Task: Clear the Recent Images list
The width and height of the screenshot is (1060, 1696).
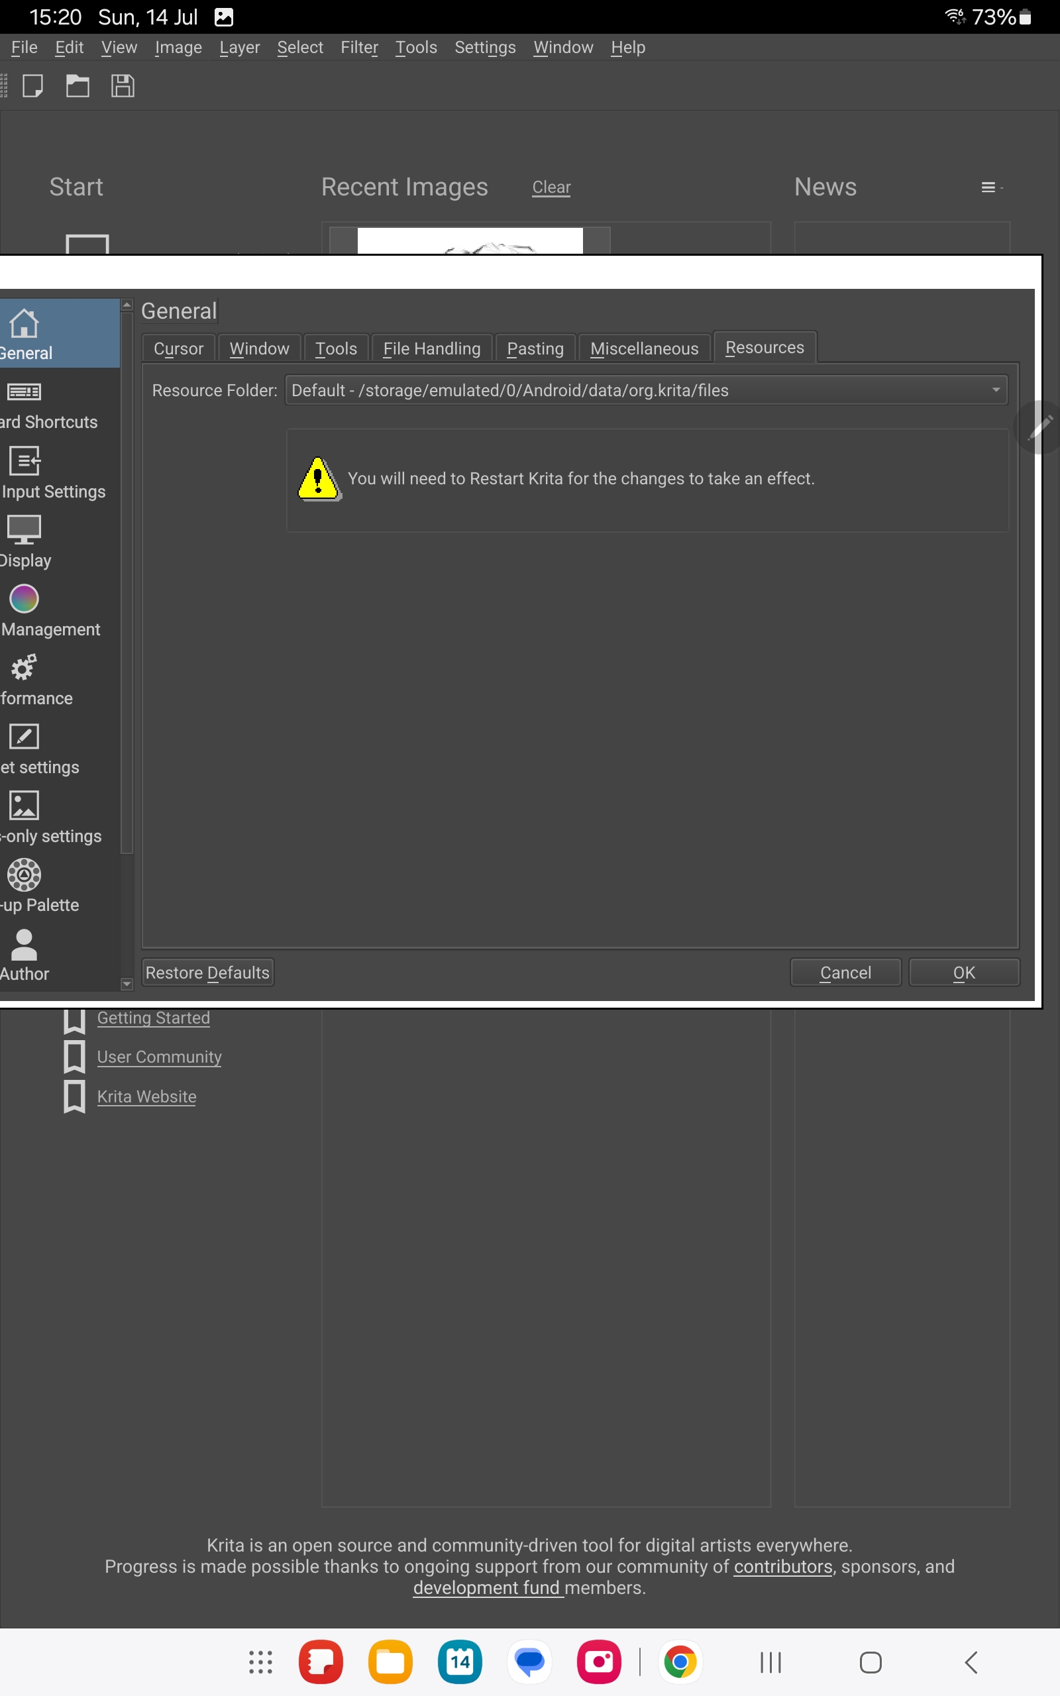Action: pos(552,187)
